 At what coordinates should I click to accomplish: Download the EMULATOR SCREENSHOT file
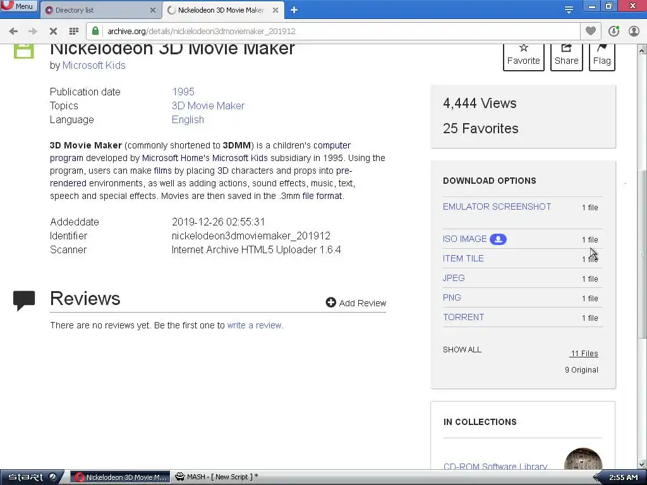click(497, 207)
